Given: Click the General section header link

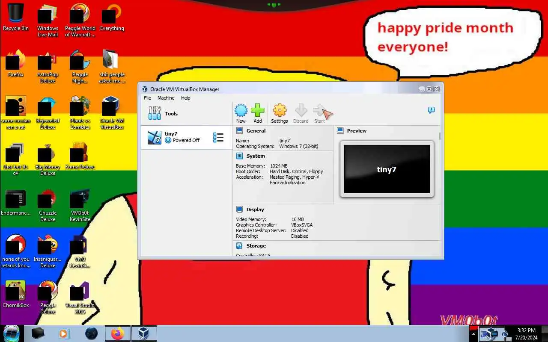Looking at the screenshot, I should click(x=256, y=131).
